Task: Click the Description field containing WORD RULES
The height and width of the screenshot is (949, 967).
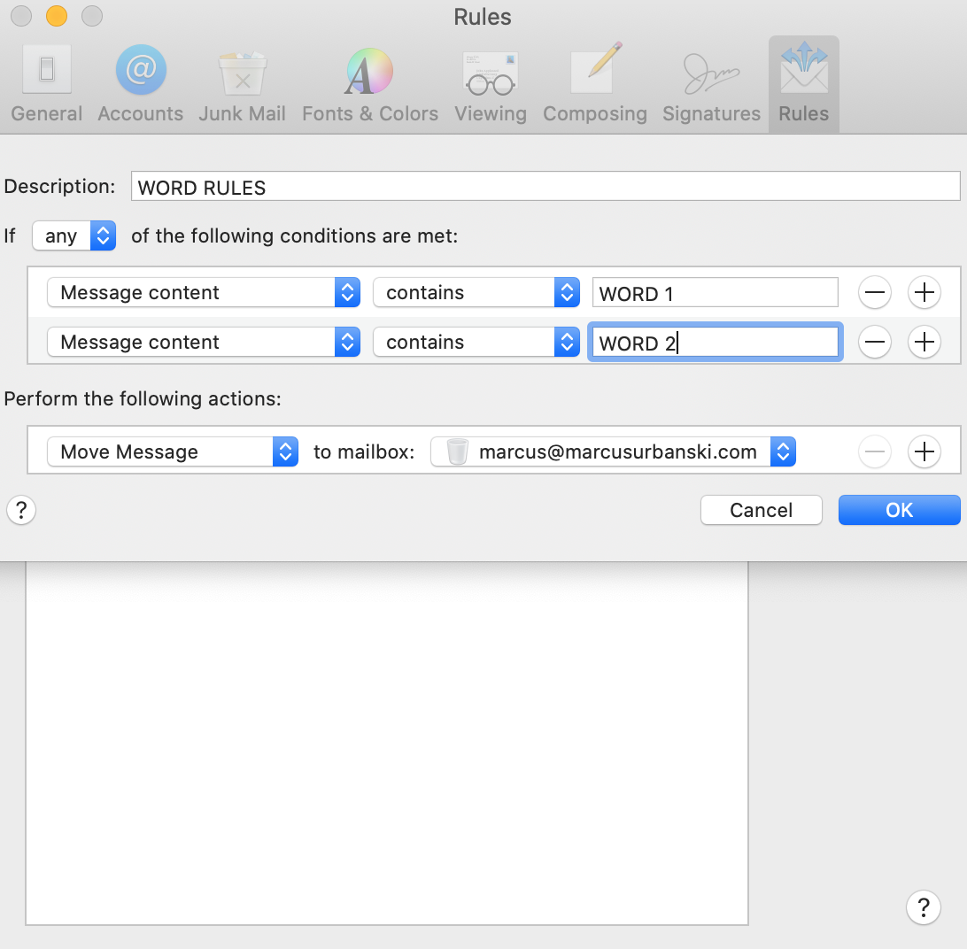Action: pos(545,186)
